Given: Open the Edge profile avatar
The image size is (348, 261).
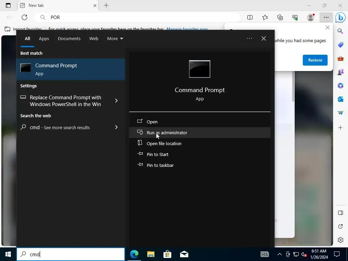Looking at the screenshot, I should 311,17.
